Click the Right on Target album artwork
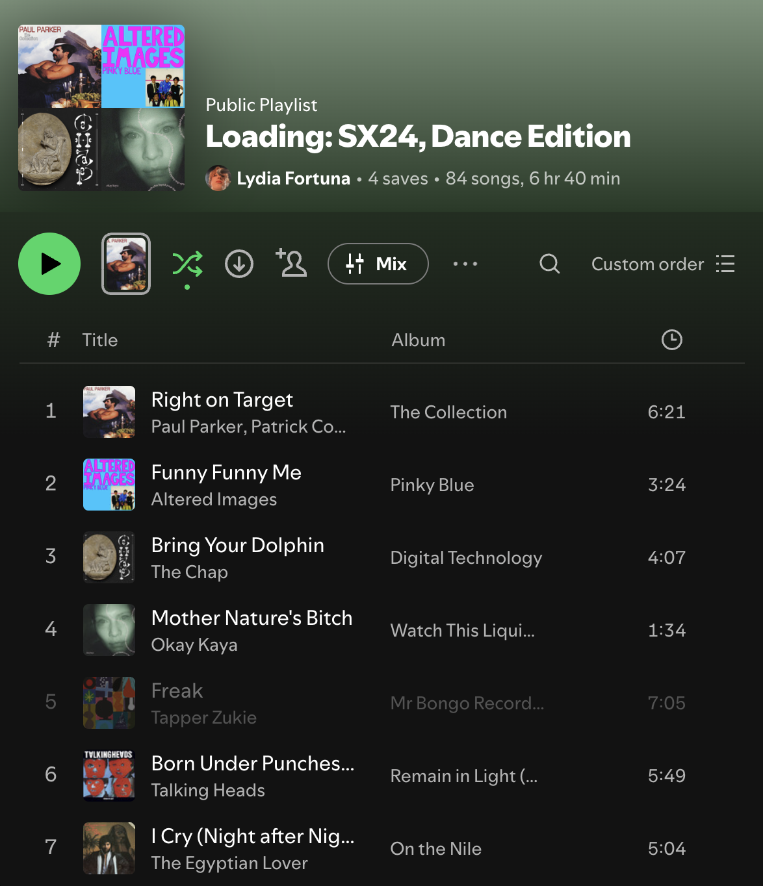Viewport: 763px width, 886px height. point(109,412)
